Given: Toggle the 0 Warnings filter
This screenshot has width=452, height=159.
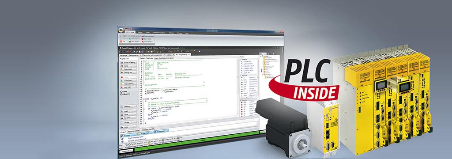Looking at the screenshot, I should point(145,133).
